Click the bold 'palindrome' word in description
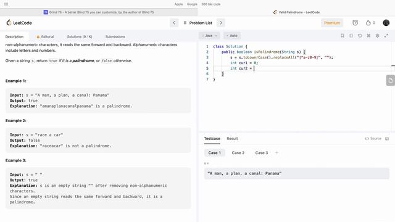This screenshot has height=222, width=395. pos(83,60)
